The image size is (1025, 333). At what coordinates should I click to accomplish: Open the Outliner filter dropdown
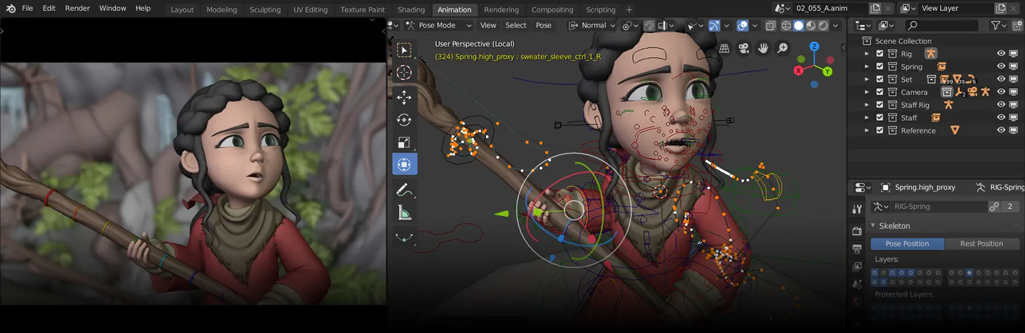point(998,25)
